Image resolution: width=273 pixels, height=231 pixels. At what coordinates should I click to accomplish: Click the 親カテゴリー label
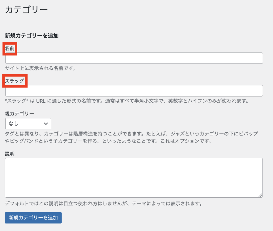click(x=19, y=114)
